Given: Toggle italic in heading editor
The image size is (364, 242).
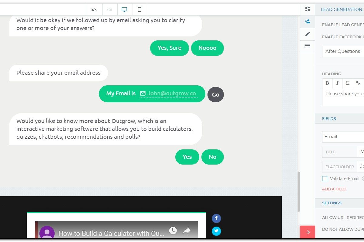Looking at the screenshot, I should (x=337, y=83).
